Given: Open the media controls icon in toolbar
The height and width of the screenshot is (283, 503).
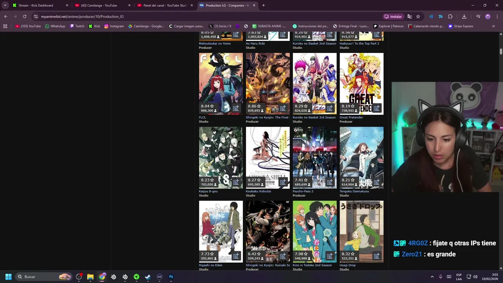Looking at the screenshot, I should pos(478,17).
